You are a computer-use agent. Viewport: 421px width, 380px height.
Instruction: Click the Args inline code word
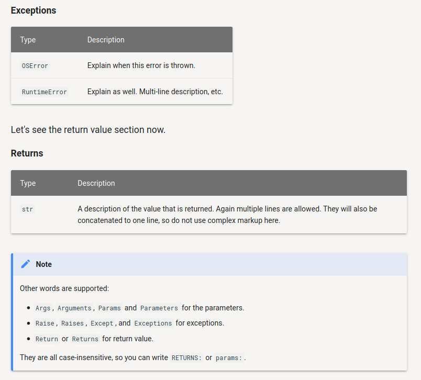click(43, 308)
